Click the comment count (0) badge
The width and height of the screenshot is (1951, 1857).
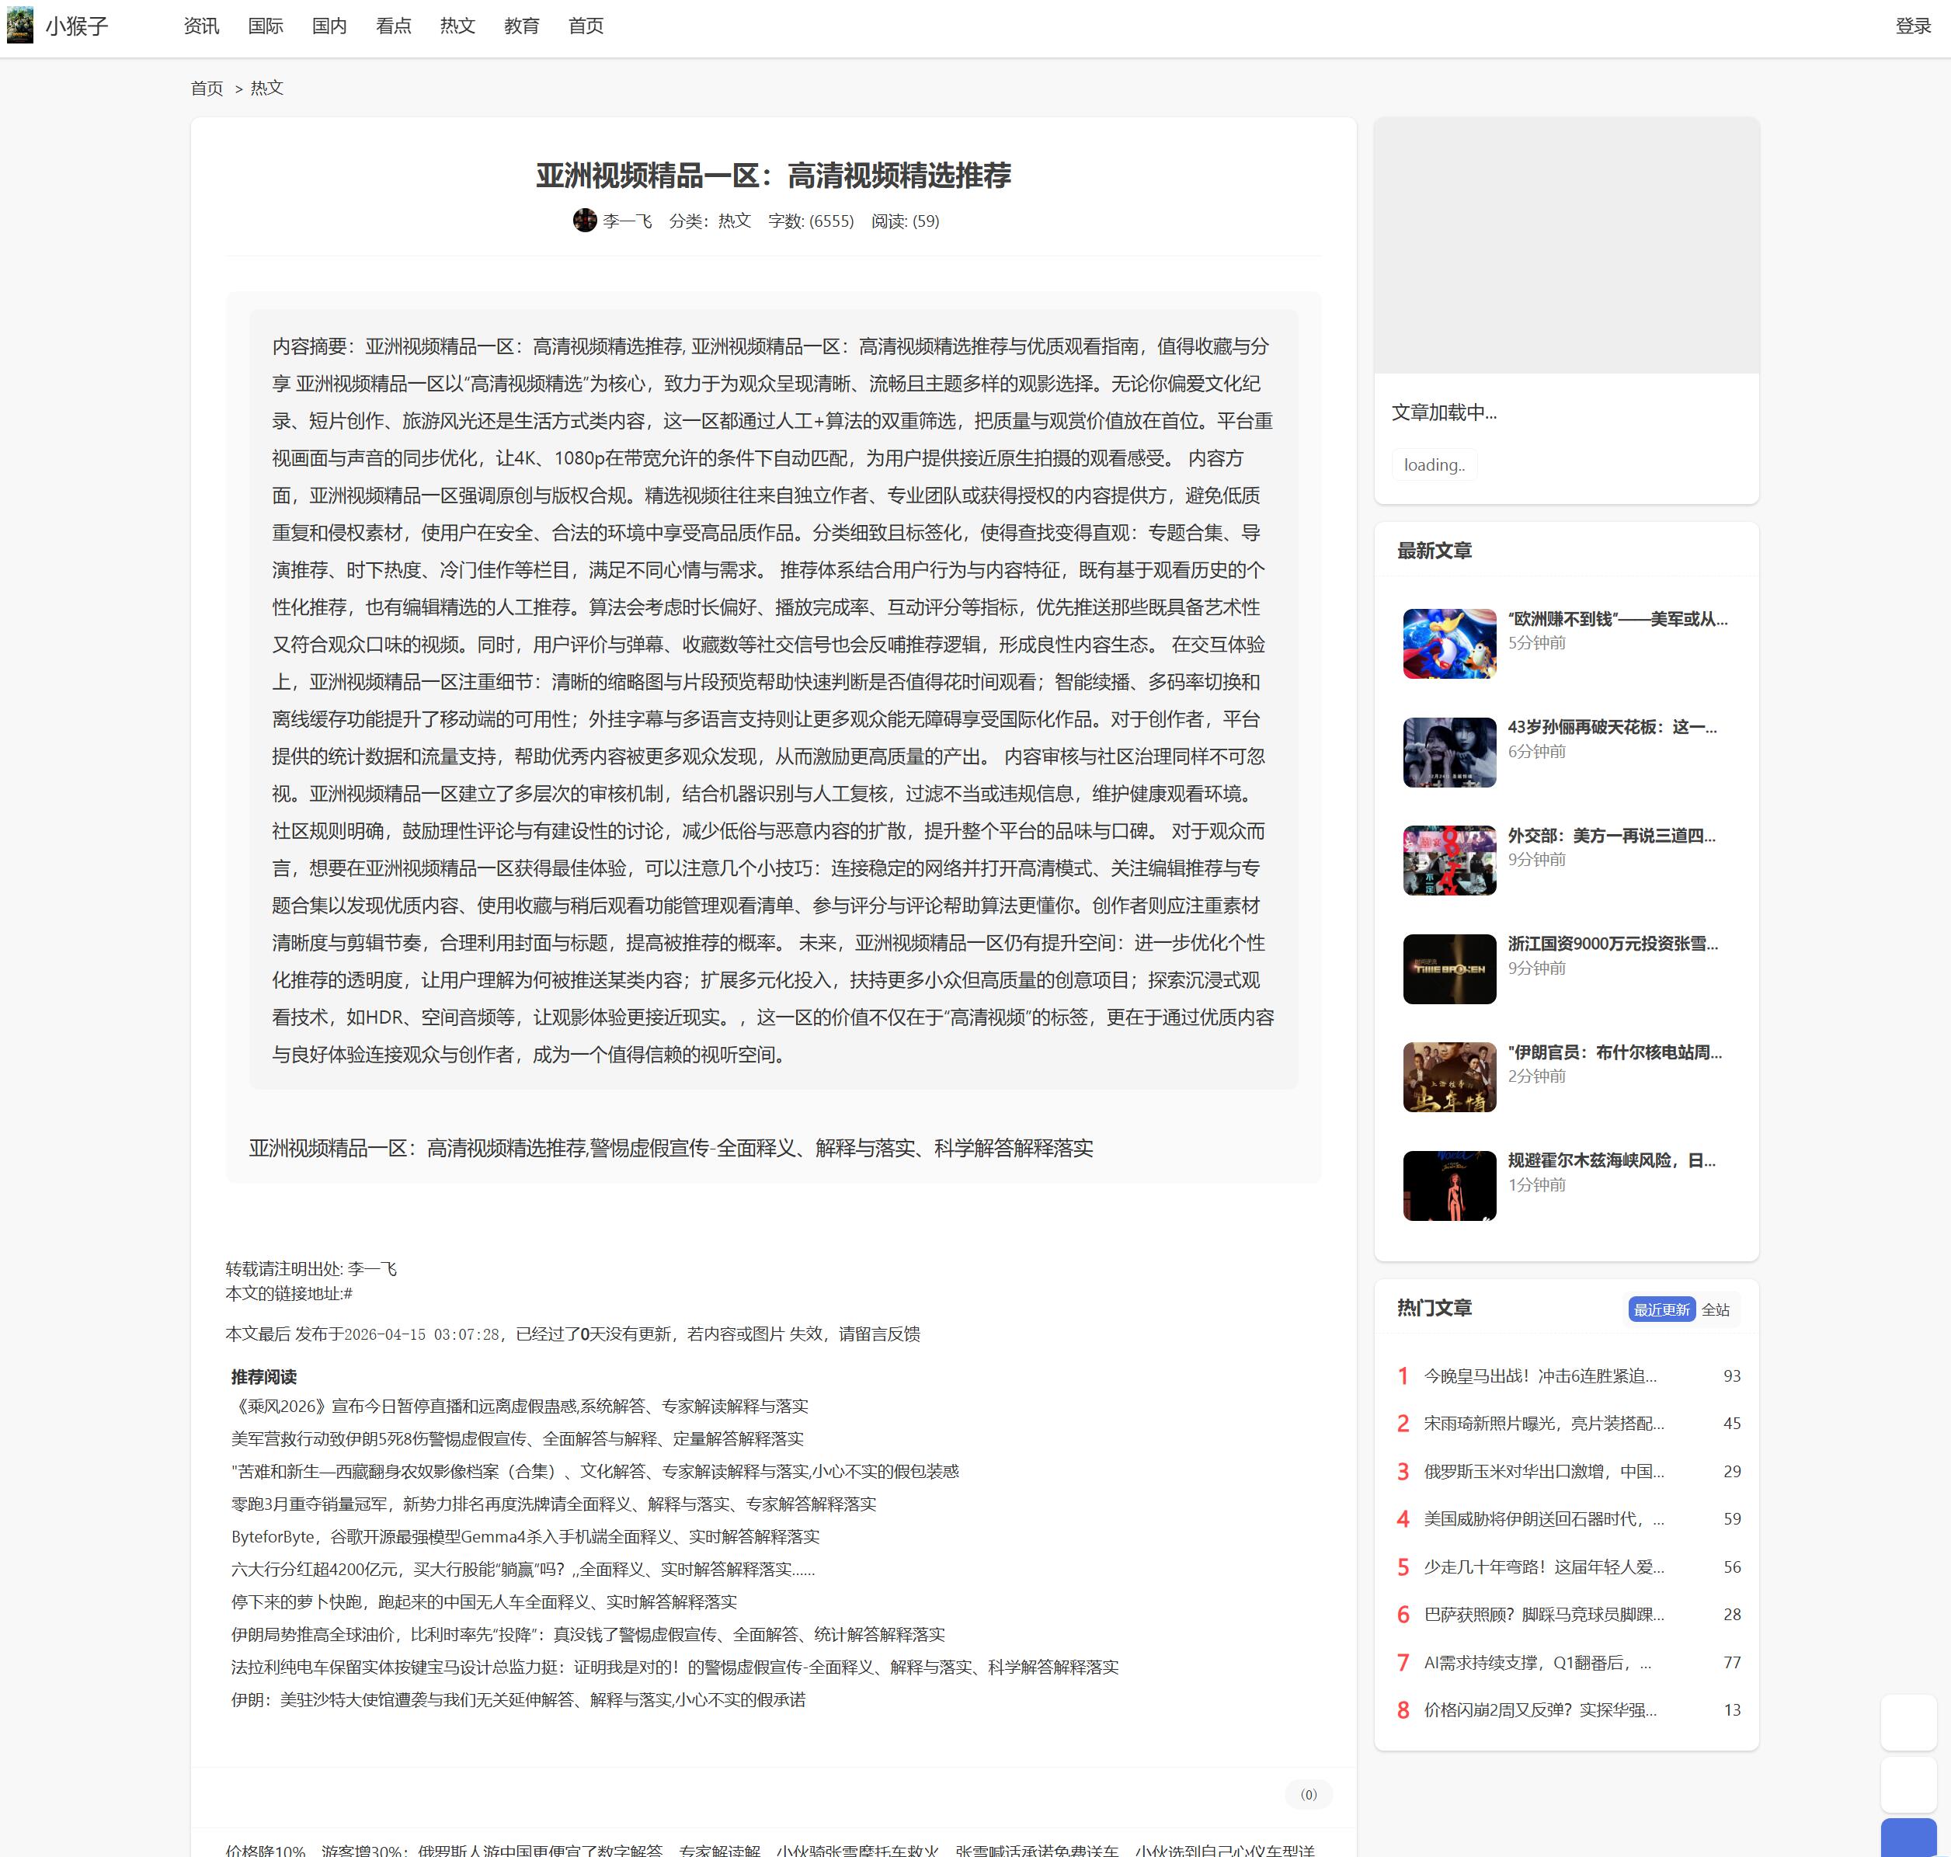pyautogui.click(x=1308, y=1795)
